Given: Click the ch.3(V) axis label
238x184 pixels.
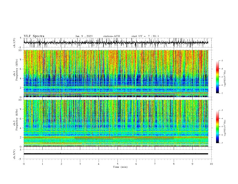Looking at the screenshot, I should coord(14,154).
